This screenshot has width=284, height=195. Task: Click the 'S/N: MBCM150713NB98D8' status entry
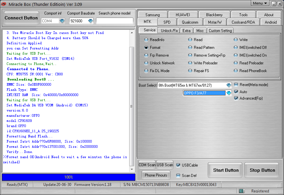[x=146, y=184]
